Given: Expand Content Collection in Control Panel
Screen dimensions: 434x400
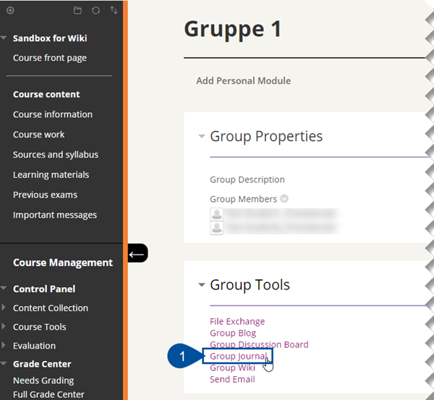Looking at the screenshot, I should tap(4, 307).
